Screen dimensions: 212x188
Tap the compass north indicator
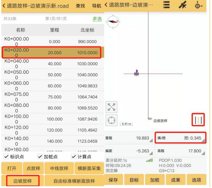point(113,22)
